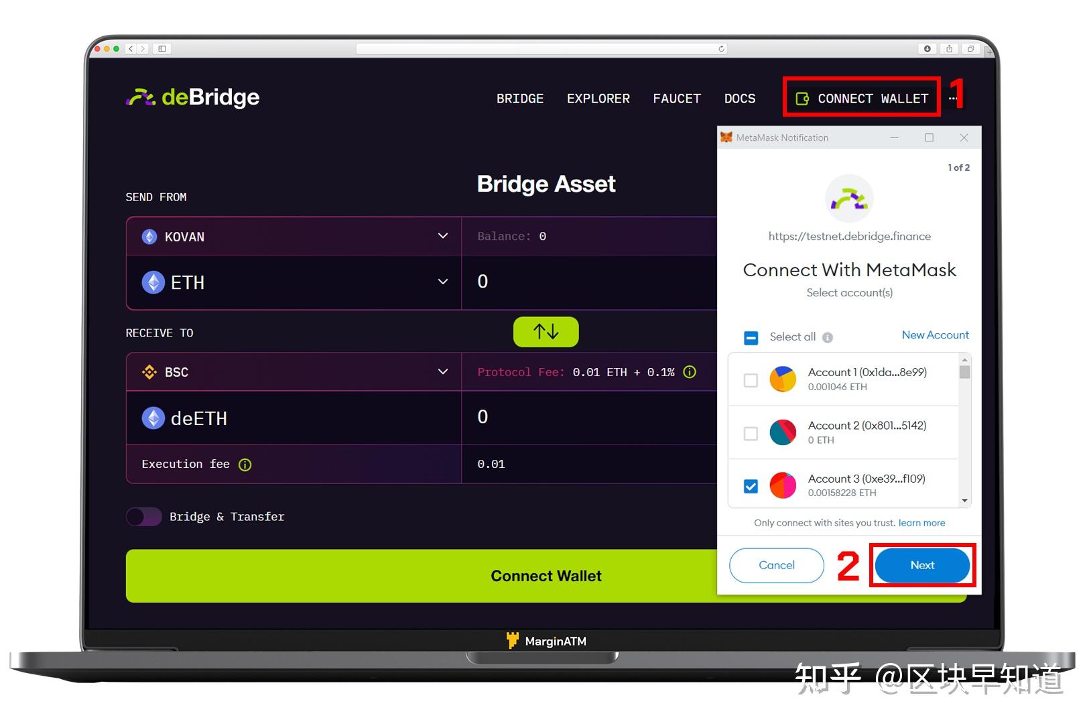Click the MetaMask fox icon in title bar
Viewport: 1091px width, 724px height.
[726, 137]
